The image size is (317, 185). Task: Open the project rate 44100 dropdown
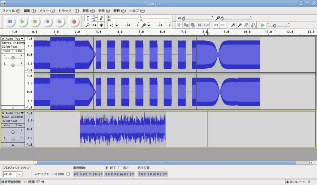click(x=19, y=174)
